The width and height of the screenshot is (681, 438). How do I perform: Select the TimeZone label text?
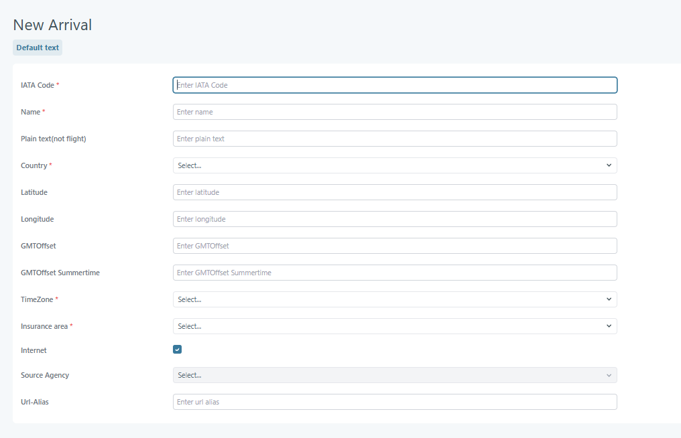pyautogui.click(x=37, y=299)
